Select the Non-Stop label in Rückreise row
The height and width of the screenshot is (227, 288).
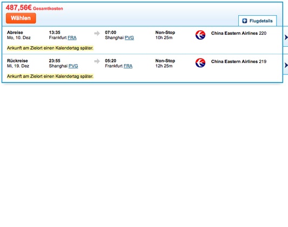[x=165, y=61]
